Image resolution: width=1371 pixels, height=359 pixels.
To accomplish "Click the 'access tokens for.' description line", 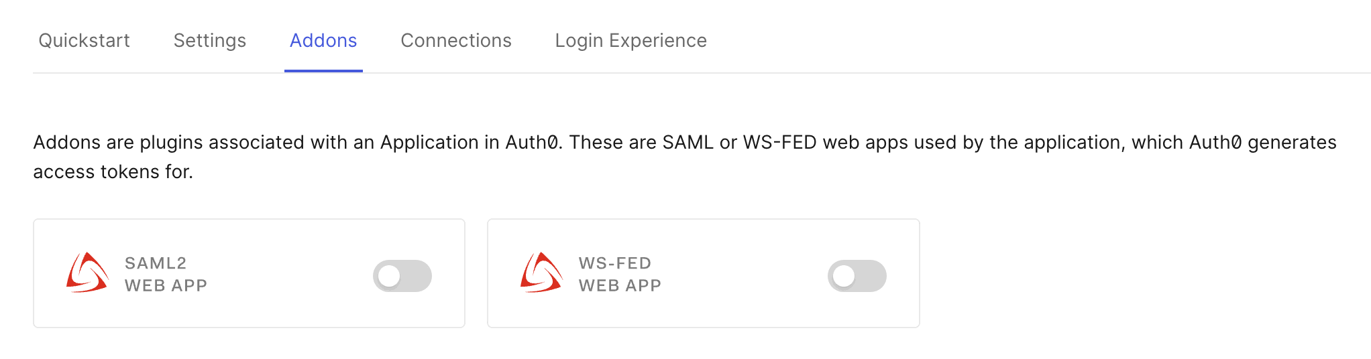I will pos(113,172).
